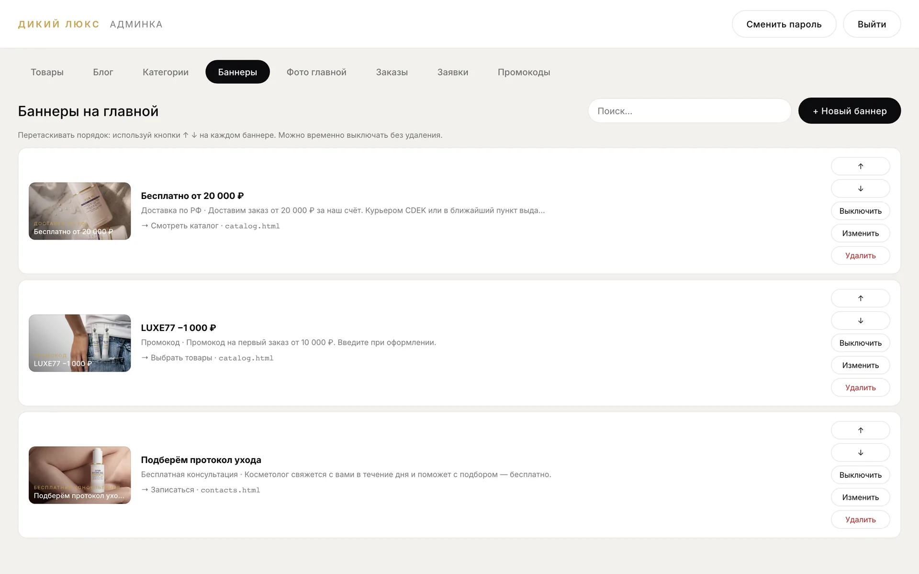Delete the 'Подберём протокол ухода' banner

point(860,519)
